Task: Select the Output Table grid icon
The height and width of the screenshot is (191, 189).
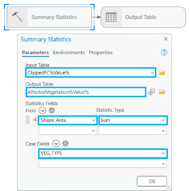Action: tap(111, 17)
